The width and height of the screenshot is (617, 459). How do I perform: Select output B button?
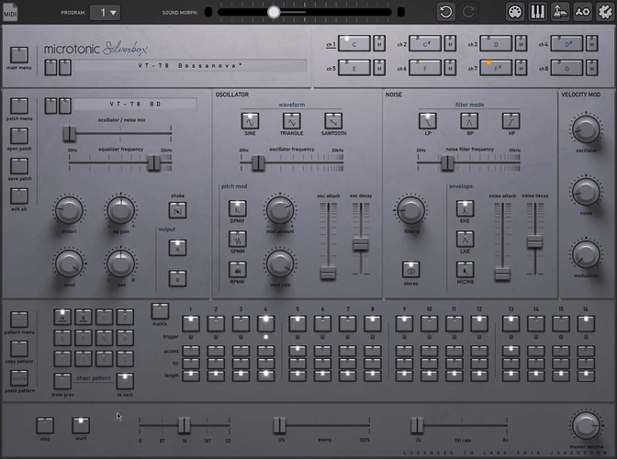pos(177,278)
